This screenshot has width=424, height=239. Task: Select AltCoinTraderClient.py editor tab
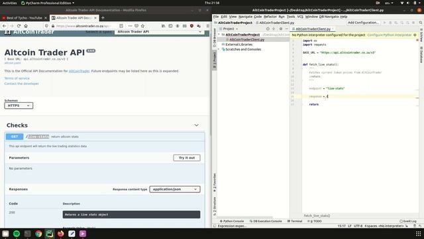[x=313, y=29]
